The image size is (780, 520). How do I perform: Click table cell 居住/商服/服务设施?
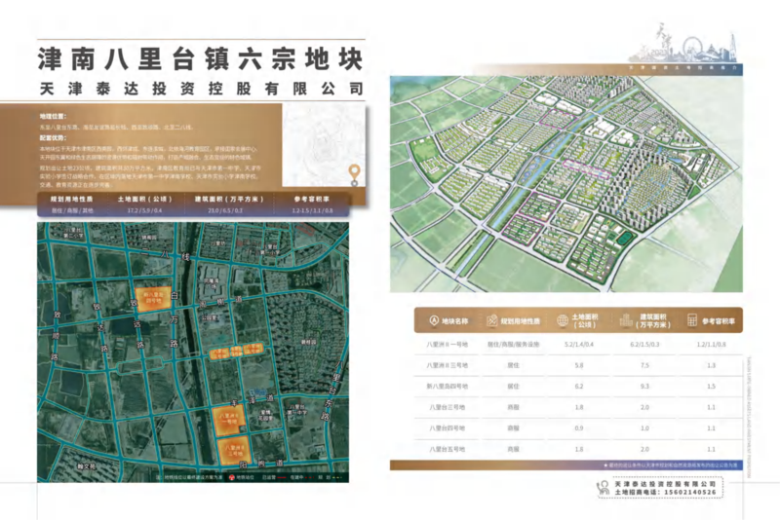tap(514, 344)
